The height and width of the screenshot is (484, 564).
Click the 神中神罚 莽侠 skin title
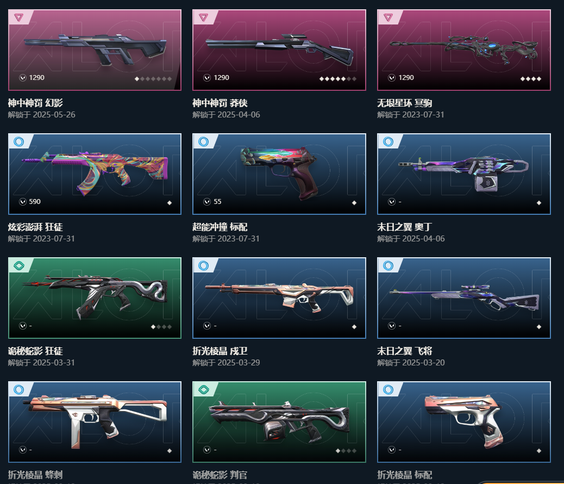(x=220, y=103)
